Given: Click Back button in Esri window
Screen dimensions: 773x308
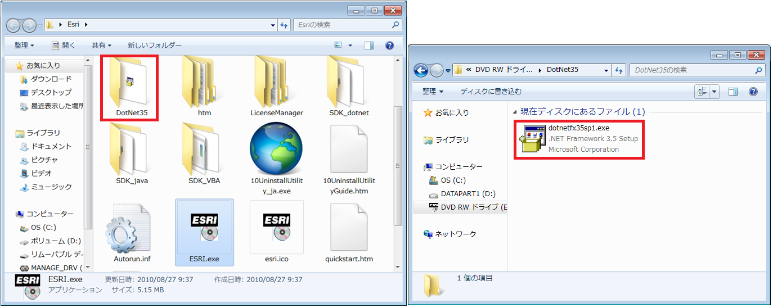Looking at the screenshot, I should pos(14,25).
